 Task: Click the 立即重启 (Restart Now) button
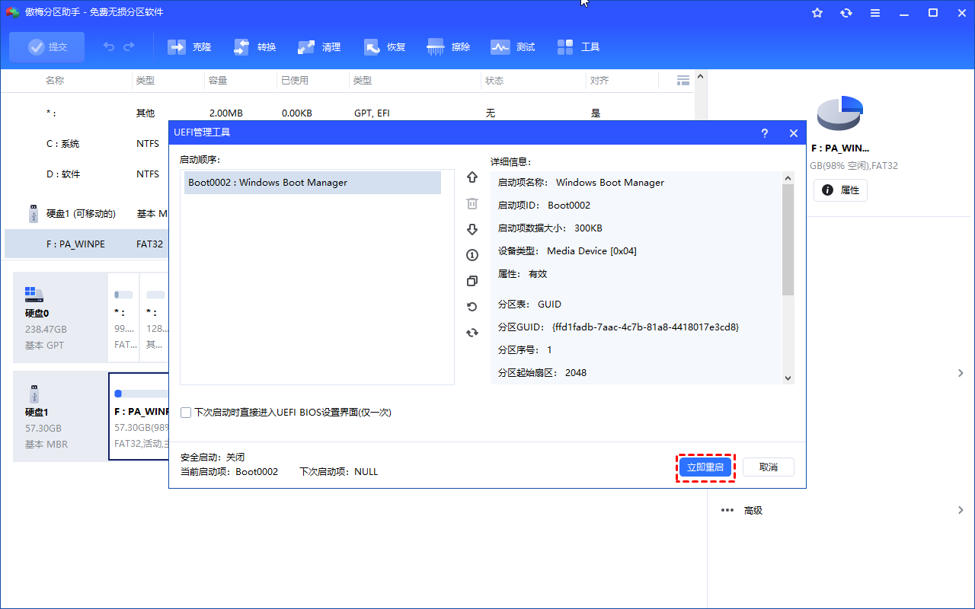[x=705, y=467]
